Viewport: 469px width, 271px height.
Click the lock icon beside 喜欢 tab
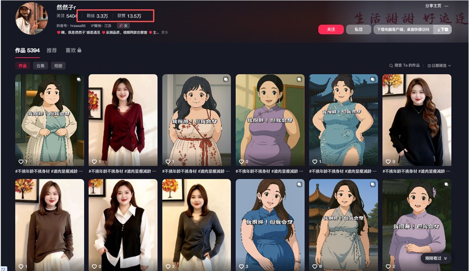[x=80, y=51]
